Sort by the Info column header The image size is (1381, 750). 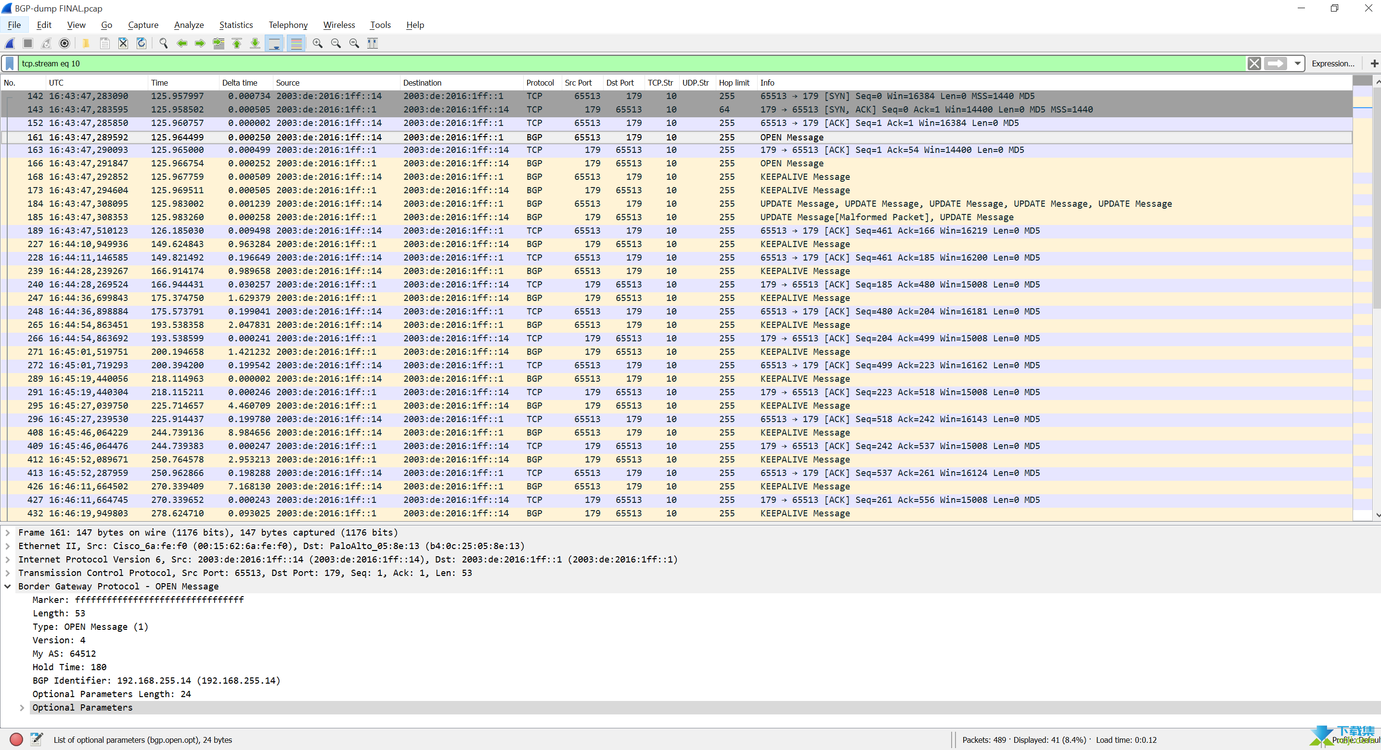pos(1054,82)
